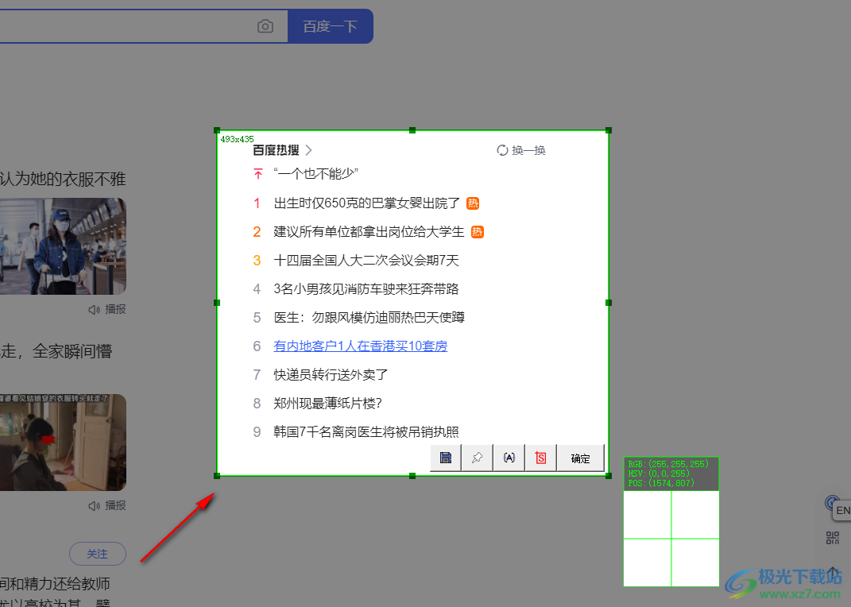Click rank number 3 in the hot list
The image size is (851, 607).
click(257, 261)
